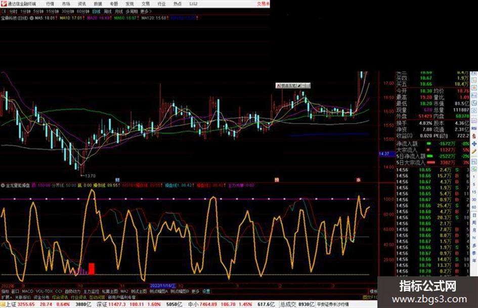Select the 测试幅图A indicator tab
This screenshot has height=308, width=478.
[158, 291]
